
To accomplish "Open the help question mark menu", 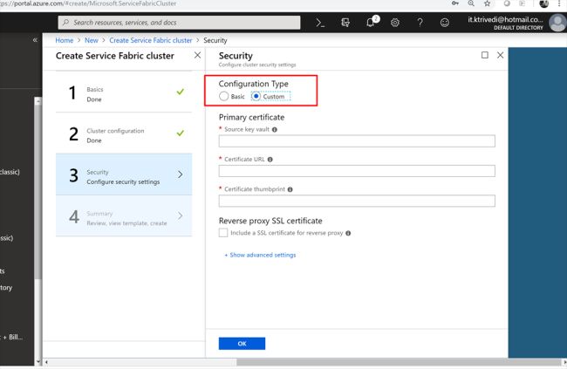I will (x=420, y=23).
